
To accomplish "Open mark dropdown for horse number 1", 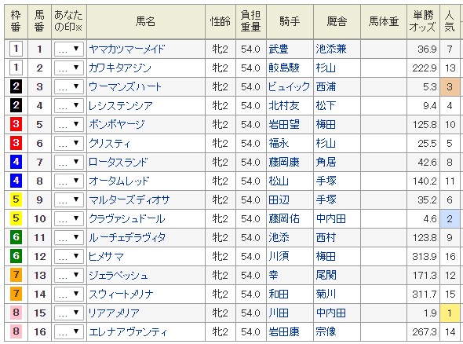I will click(x=69, y=49).
